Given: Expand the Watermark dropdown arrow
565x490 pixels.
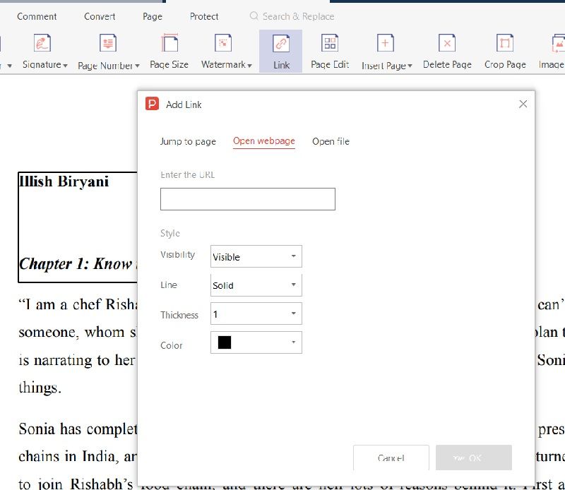Looking at the screenshot, I should [250, 66].
